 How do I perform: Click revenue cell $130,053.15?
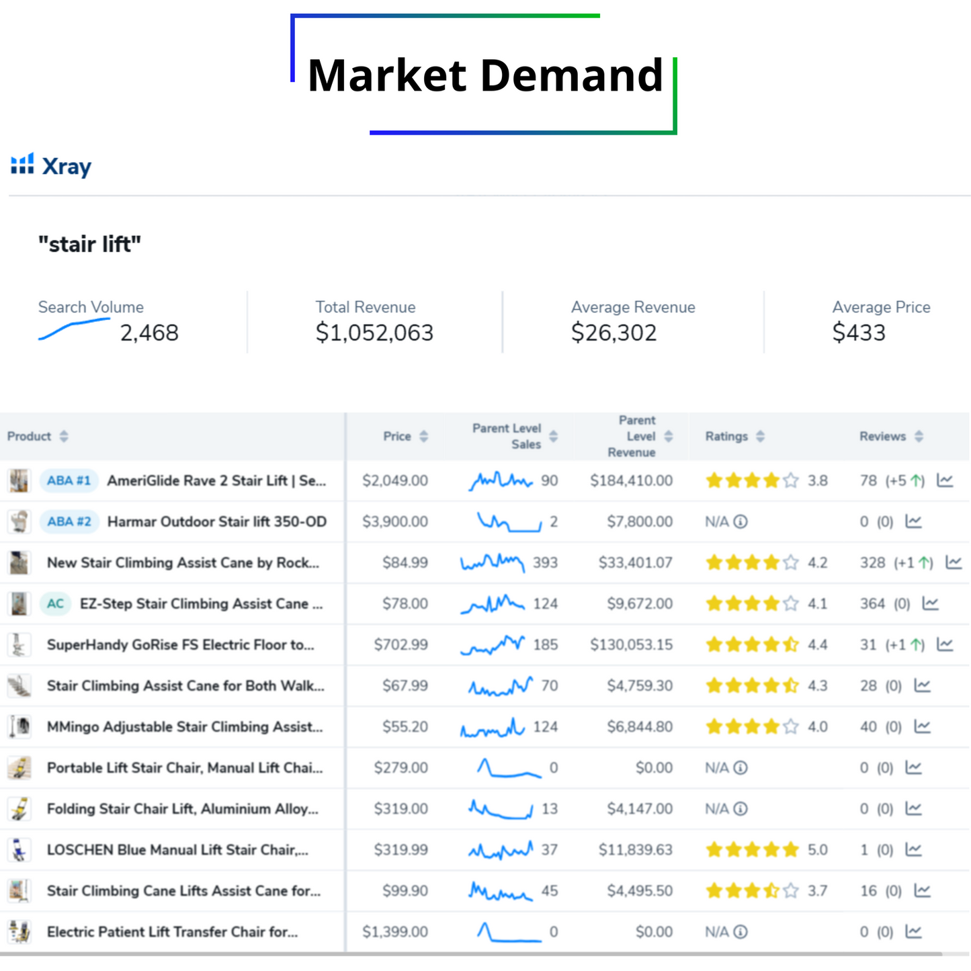pyautogui.click(x=631, y=644)
